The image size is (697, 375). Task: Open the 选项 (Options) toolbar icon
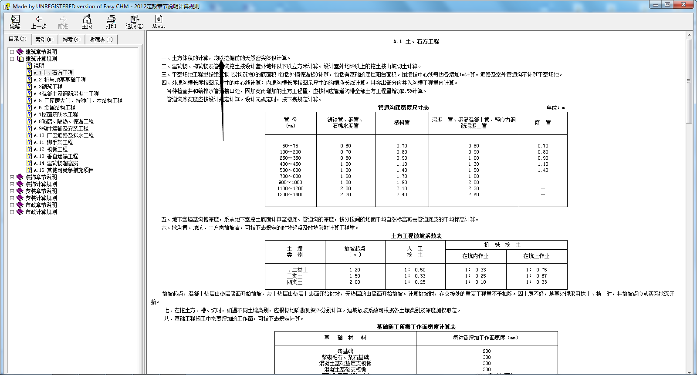[x=135, y=21]
